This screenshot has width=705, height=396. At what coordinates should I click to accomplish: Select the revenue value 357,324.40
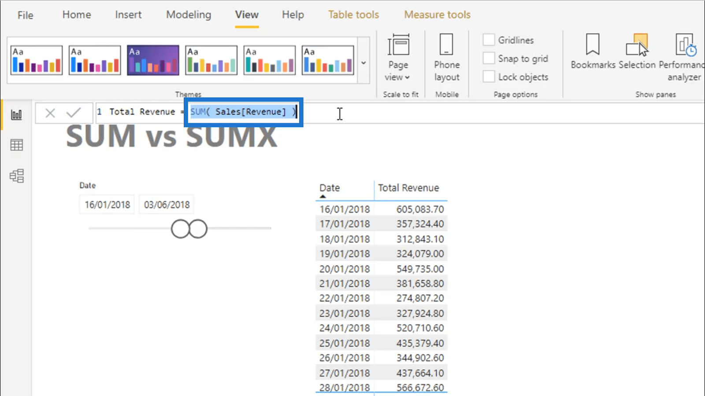[420, 224]
